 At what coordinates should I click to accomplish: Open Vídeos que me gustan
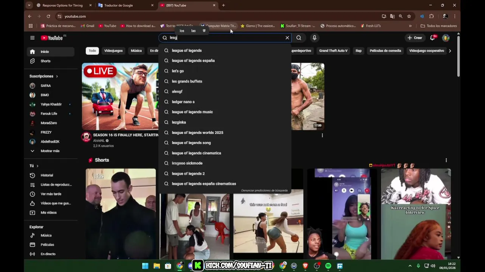coord(51,203)
